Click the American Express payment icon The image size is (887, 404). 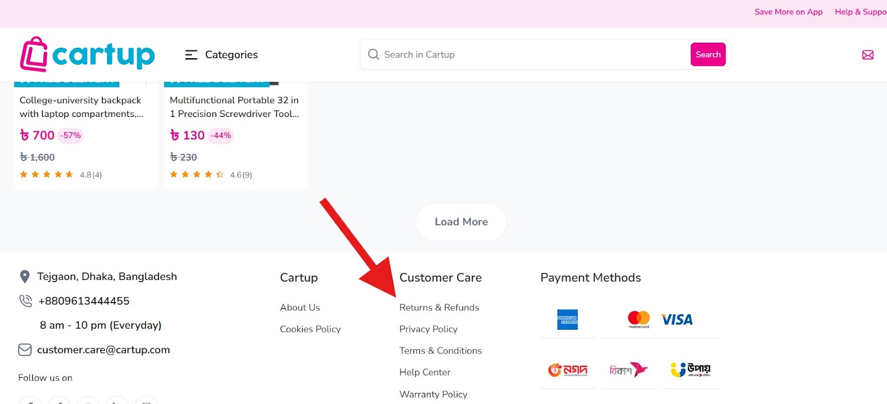567,320
